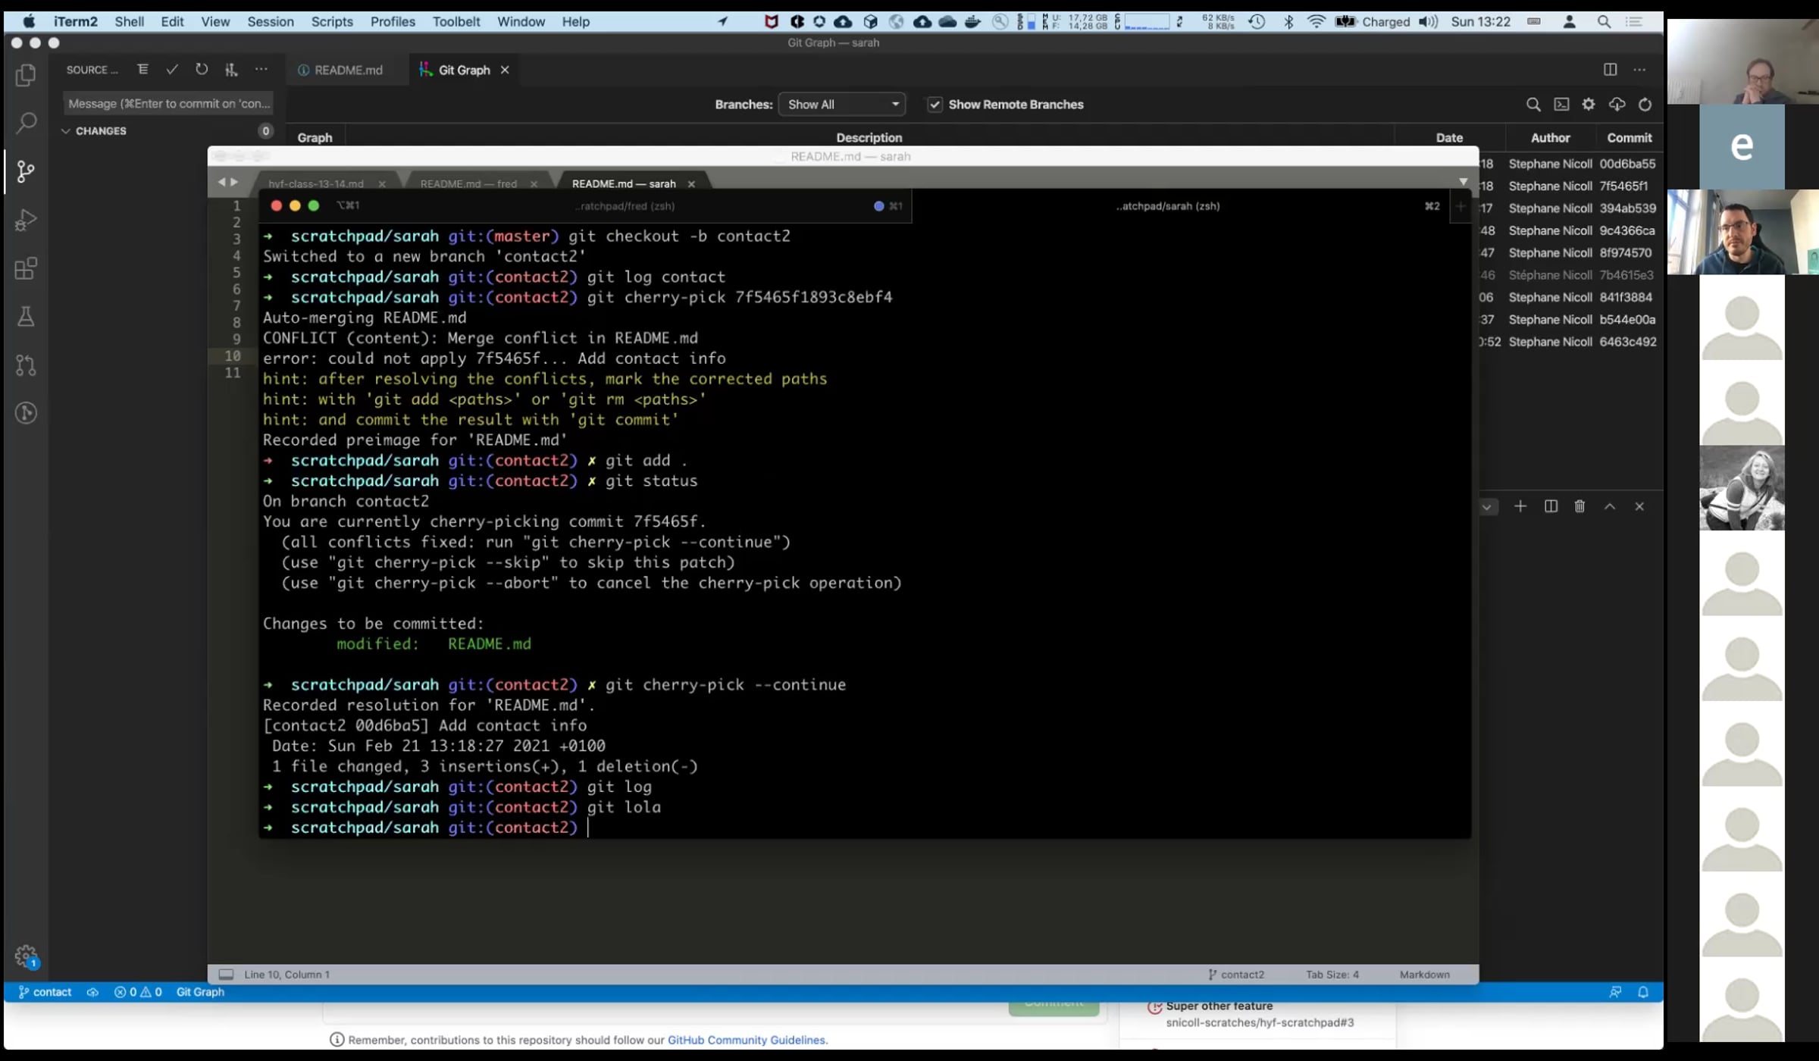Open macOS Spotlight search icon in menu bar
The height and width of the screenshot is (1061, 1819).
coord(1604,22)
